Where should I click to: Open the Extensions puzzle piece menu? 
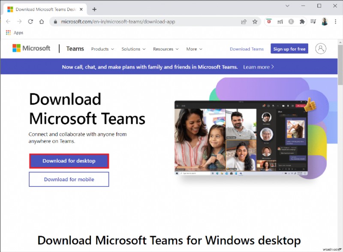[x=302, y=22]
